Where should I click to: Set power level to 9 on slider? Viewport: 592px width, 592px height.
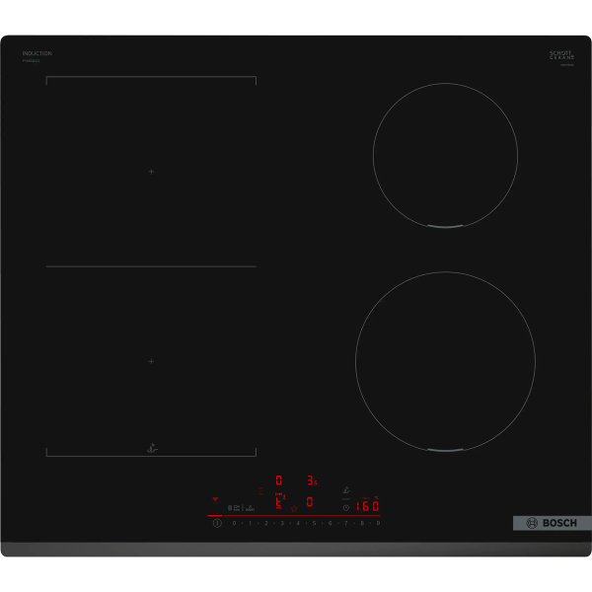pos(378,523)
